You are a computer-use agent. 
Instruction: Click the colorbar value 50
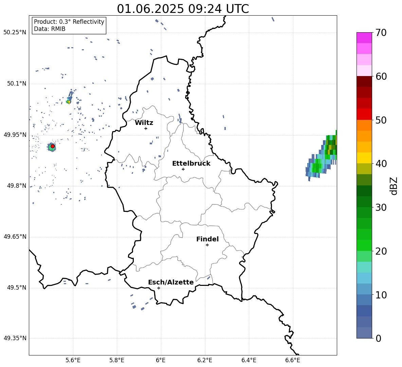point(381,120)
